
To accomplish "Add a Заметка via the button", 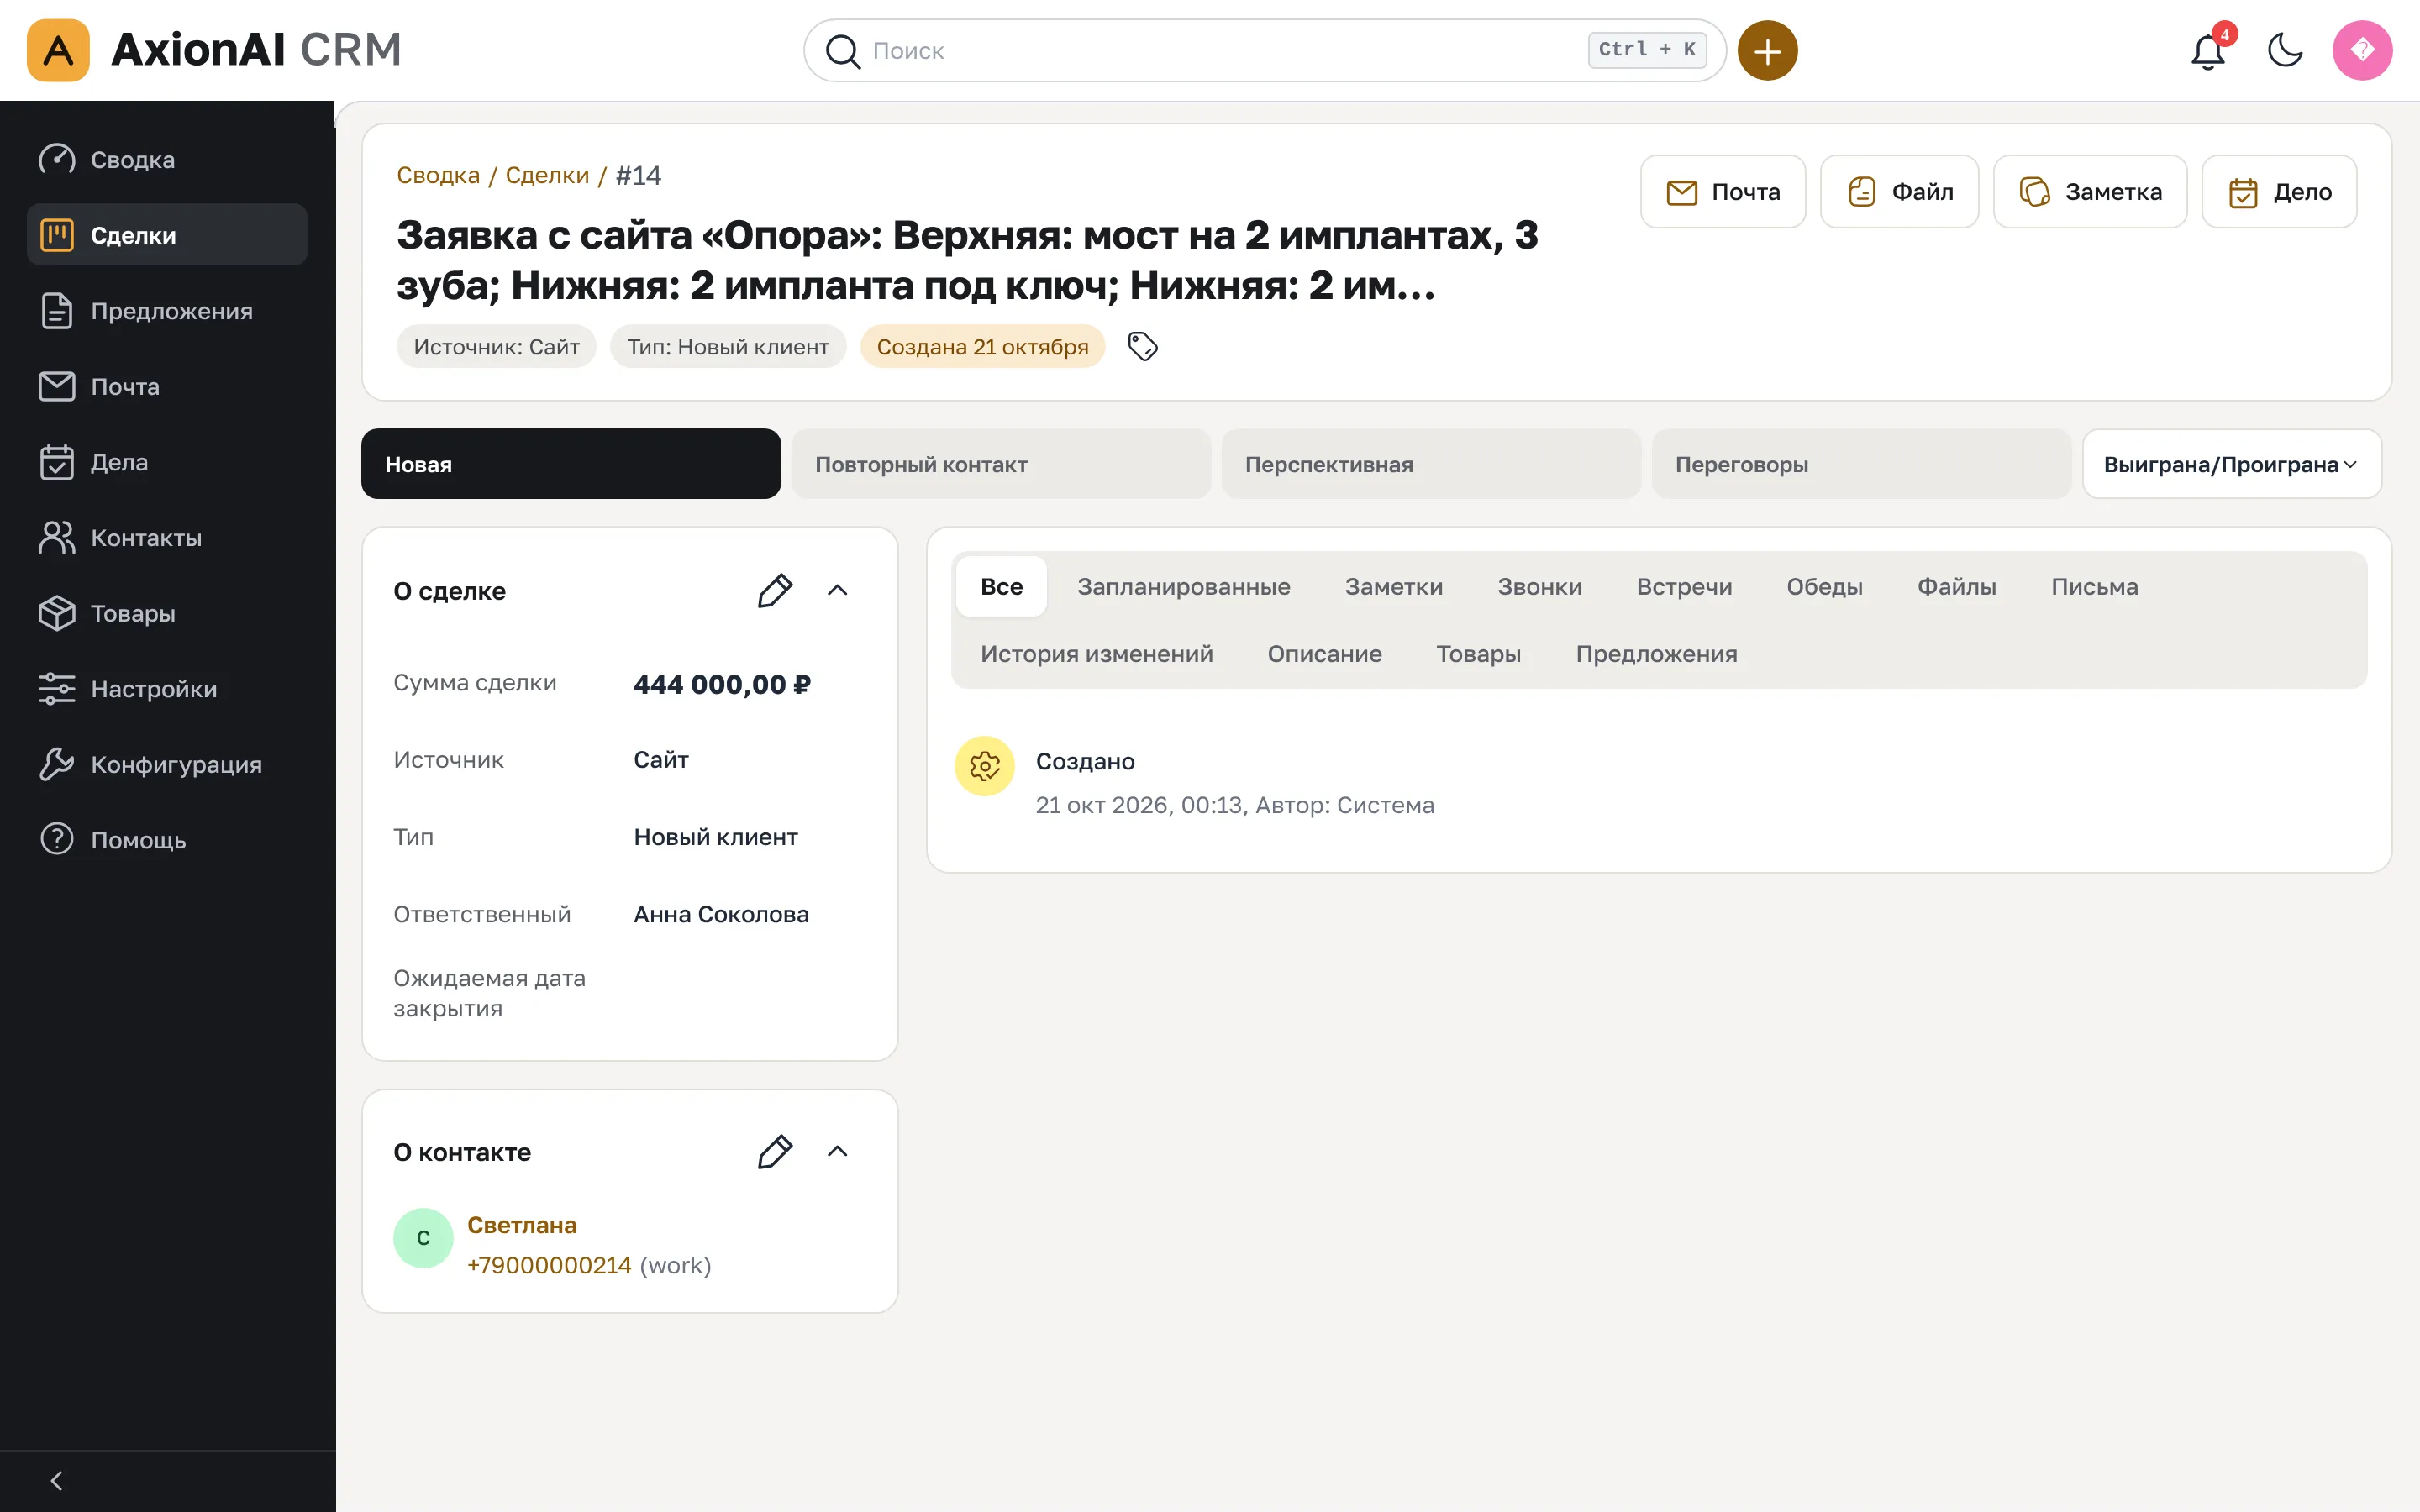I will coord(2090,192).
